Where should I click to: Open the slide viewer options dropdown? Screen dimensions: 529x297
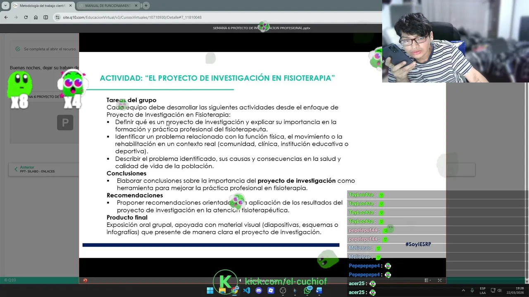428,280
